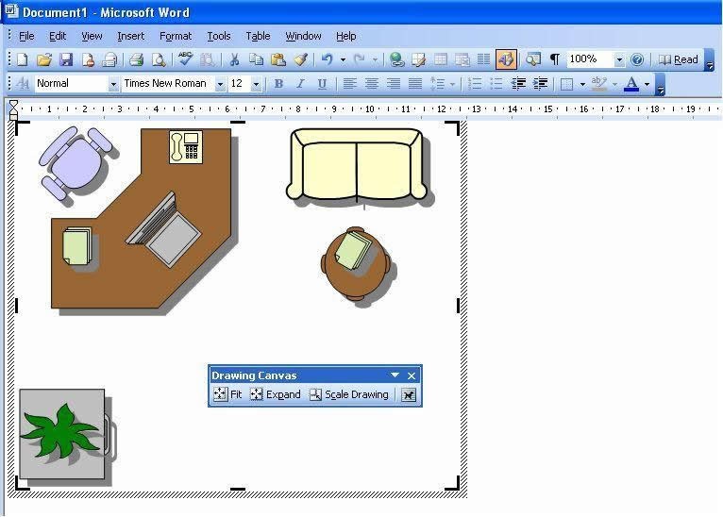Open the Format menu

(176, 36)
